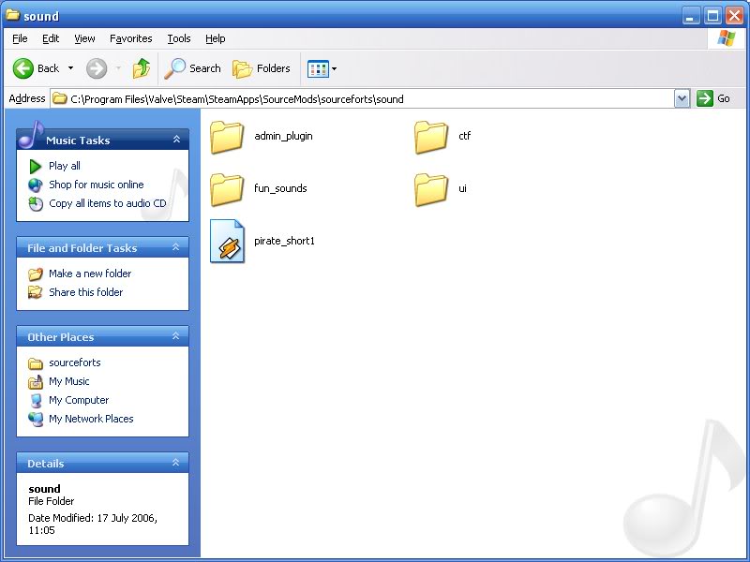Click the Play all link
The image size is (750, 562).
coord(65,166)
